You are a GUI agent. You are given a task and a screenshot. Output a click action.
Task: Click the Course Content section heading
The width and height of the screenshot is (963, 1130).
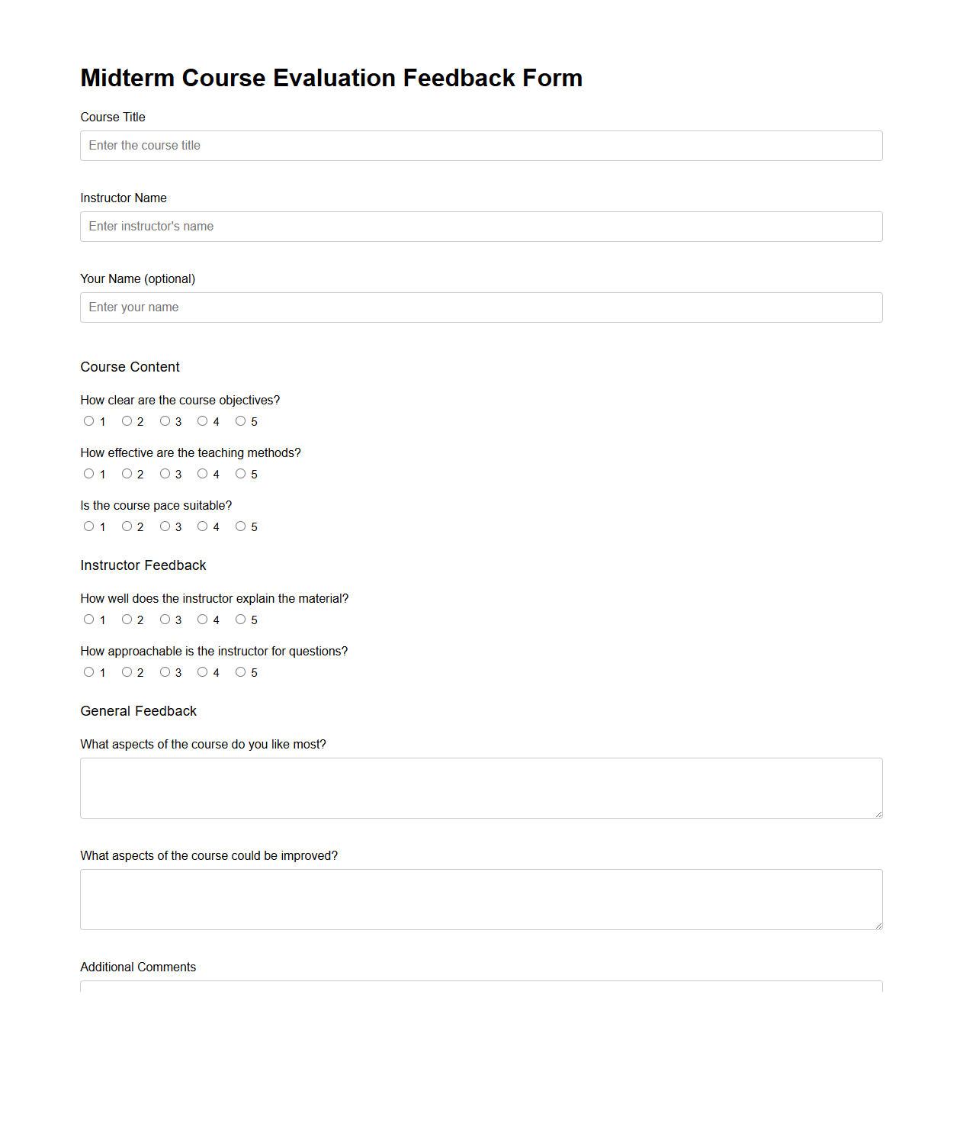coord(130,367)
